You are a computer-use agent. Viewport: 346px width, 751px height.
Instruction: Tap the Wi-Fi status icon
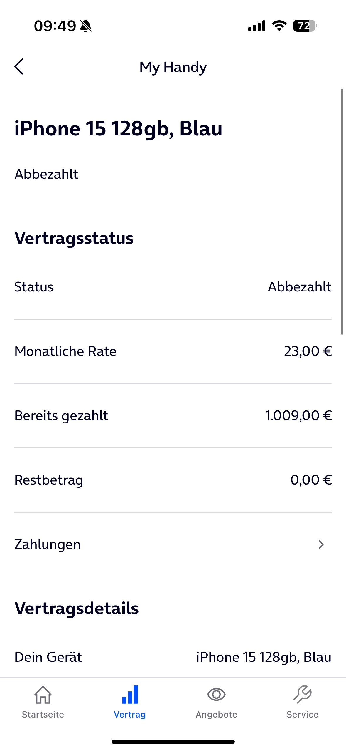click(x=279, y=26)
